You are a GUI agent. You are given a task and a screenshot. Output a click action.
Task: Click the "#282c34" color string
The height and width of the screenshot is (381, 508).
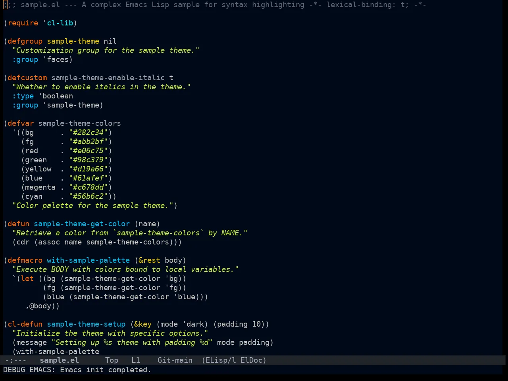[89, 133]
